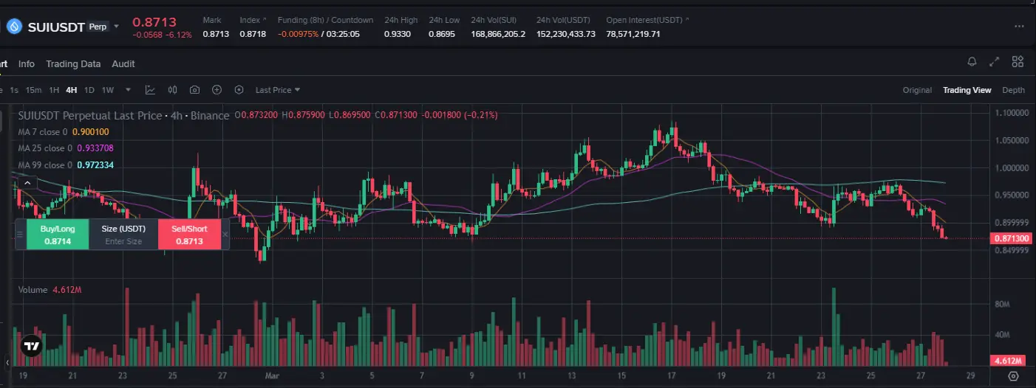Select the MA 25 close indicator legend

tap(66, 148)
